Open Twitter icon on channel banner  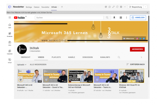pyautogui.click(x=141, y=39)
